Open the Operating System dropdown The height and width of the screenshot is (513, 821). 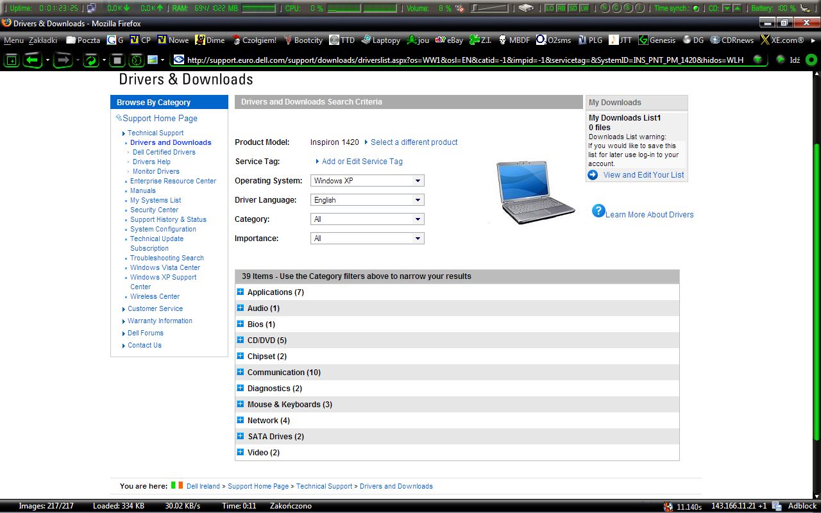(367, 181)
